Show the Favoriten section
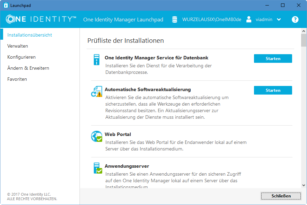Screen dimensions: 307x205 pyautogui.click(x=17, y=79)
